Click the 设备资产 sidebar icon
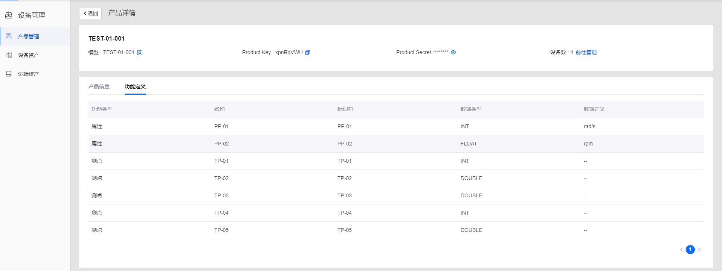 (x=9, y=55)
